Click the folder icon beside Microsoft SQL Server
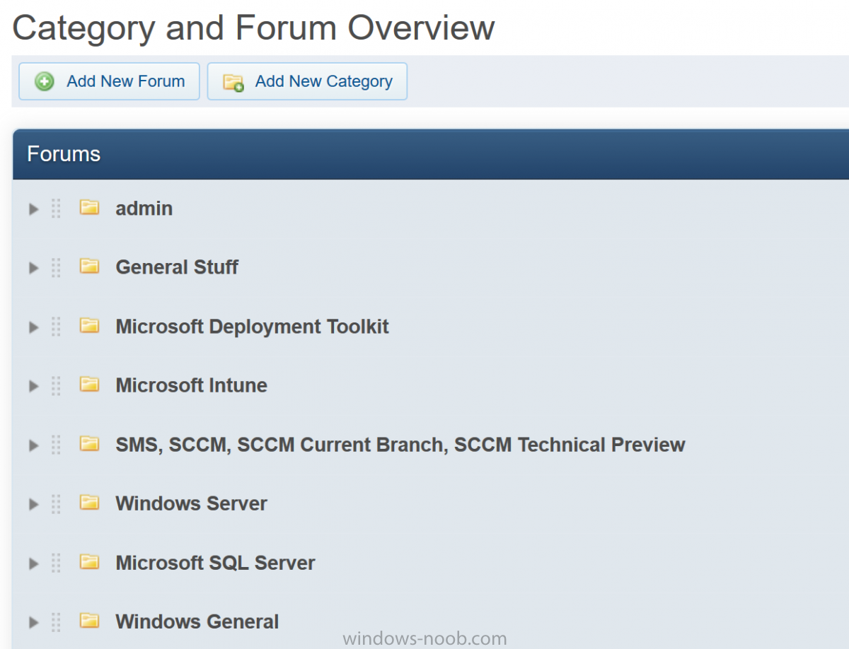This screenshot has height=649, width=849. tap(89, 562)
